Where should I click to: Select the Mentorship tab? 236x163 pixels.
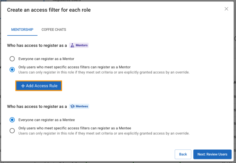click(x=22, y=30)
